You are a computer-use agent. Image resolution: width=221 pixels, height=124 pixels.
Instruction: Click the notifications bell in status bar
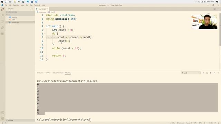(218, 123)
